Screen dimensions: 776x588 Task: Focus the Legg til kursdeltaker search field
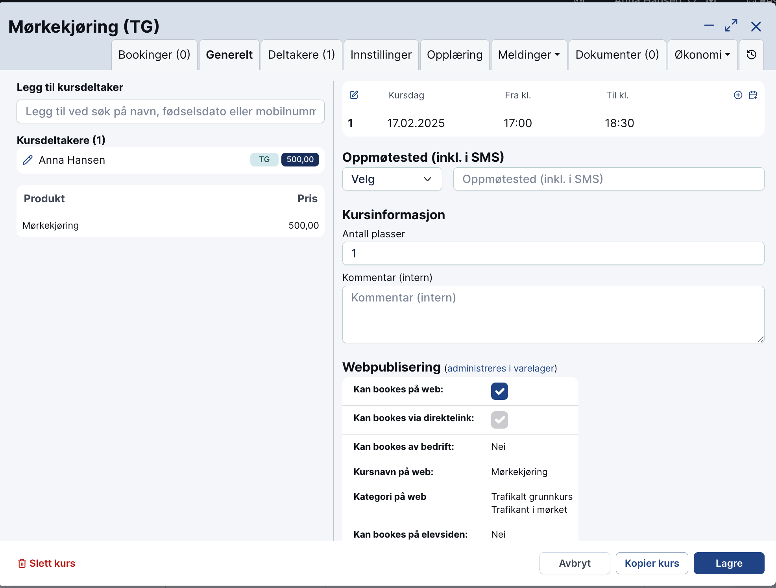pyautogui.click(x=170, y=111)
